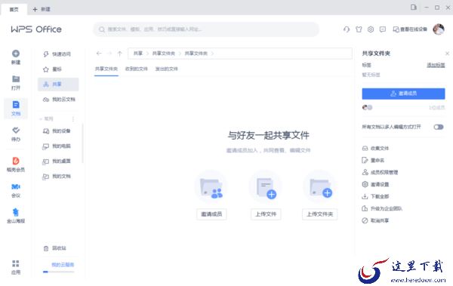Open 我的桌面 in navigation list
The width and height of the screenshot is (453, 286).
(x=58, y=161)
